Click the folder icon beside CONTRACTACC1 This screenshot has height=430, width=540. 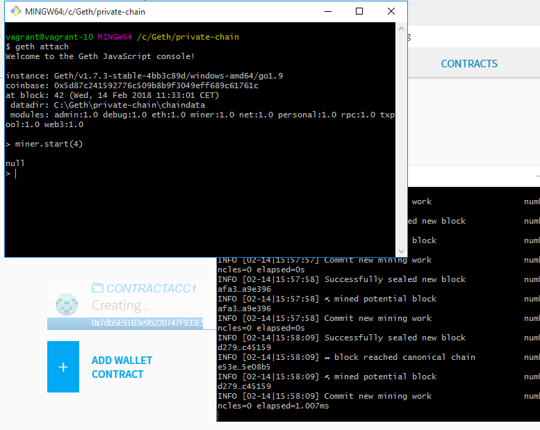coord(97,288)
